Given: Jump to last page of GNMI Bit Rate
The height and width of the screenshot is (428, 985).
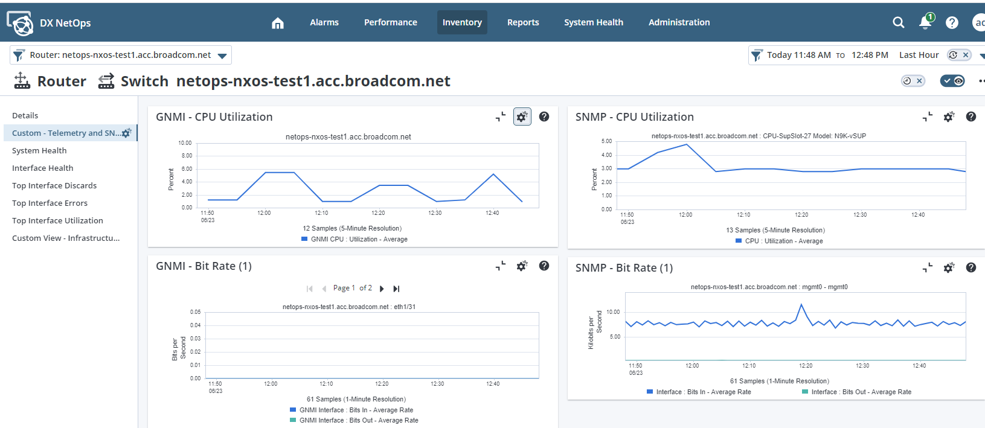Looking at the screenshot, I should [396, 289].
